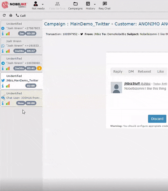Click the refresh icon
The image size is (168, 191).
4,15
